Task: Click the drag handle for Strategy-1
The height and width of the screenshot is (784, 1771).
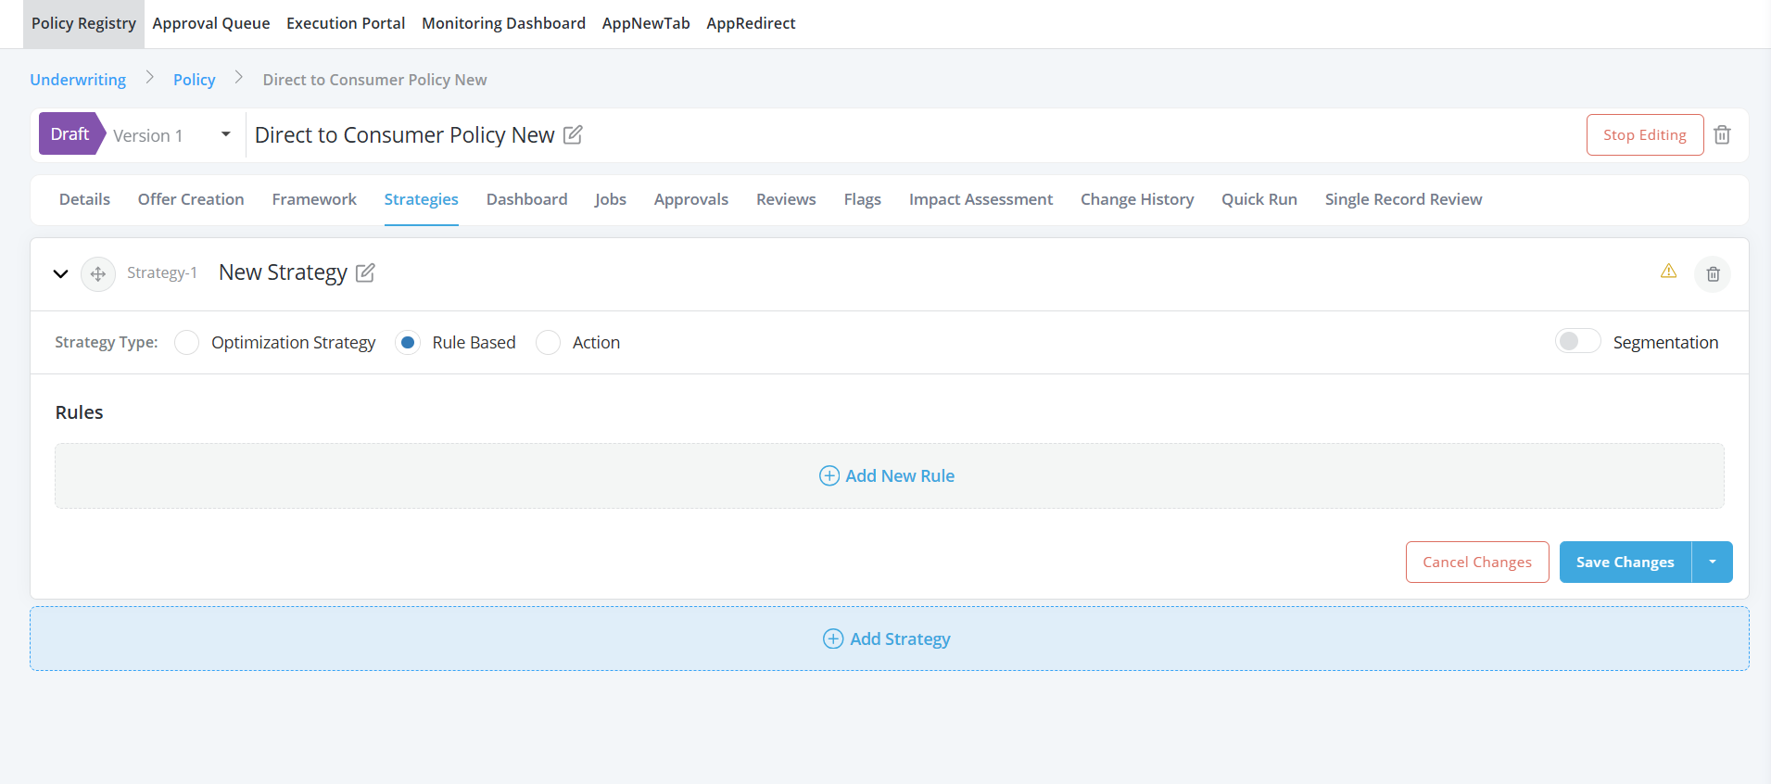Action: (98, 274)
